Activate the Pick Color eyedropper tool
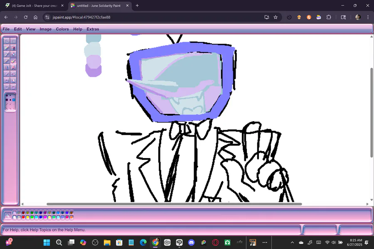Screen dimensions: 374x249 pos(7,54)
